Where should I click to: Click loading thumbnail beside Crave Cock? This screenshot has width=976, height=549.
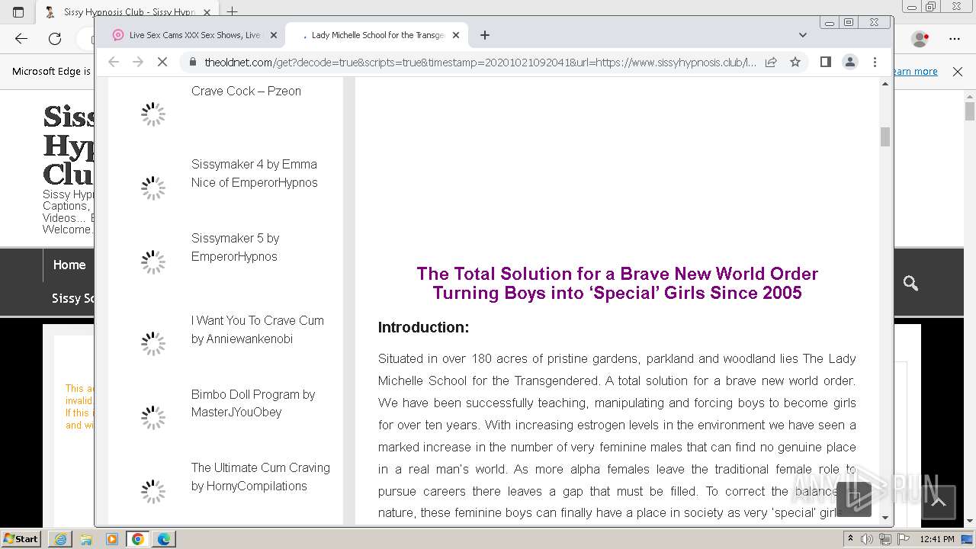point(153,114)
